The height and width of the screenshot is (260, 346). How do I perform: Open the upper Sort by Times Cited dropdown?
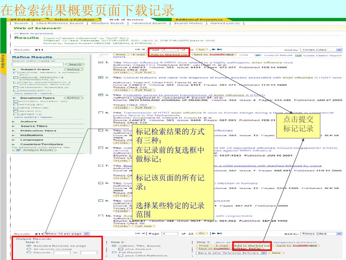point(321,50)
